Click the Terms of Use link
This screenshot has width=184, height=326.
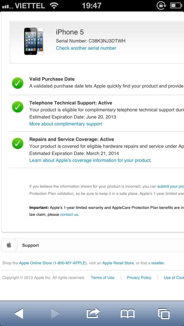pos(102,278)
